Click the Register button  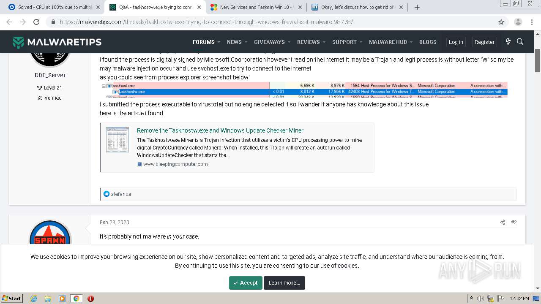[484, 42]
